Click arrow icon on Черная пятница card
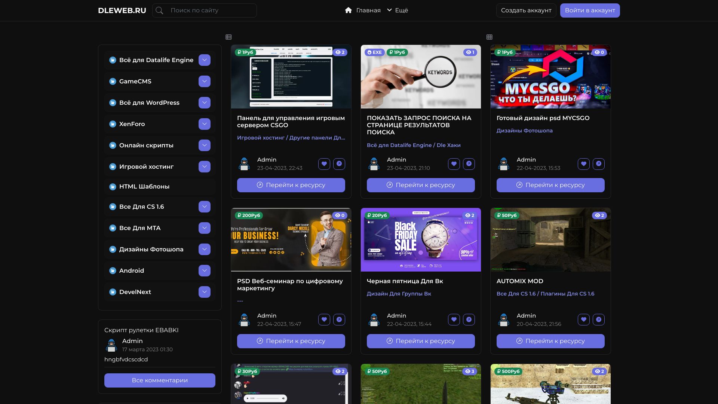The height and width of the screenshot is (404, 718). click(469, 319)
